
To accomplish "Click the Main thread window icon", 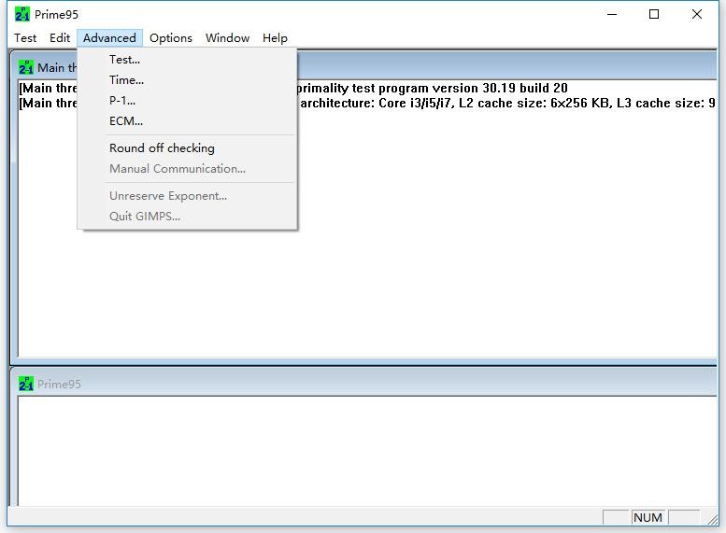I will pyautogui.click(x=26, y=67).
